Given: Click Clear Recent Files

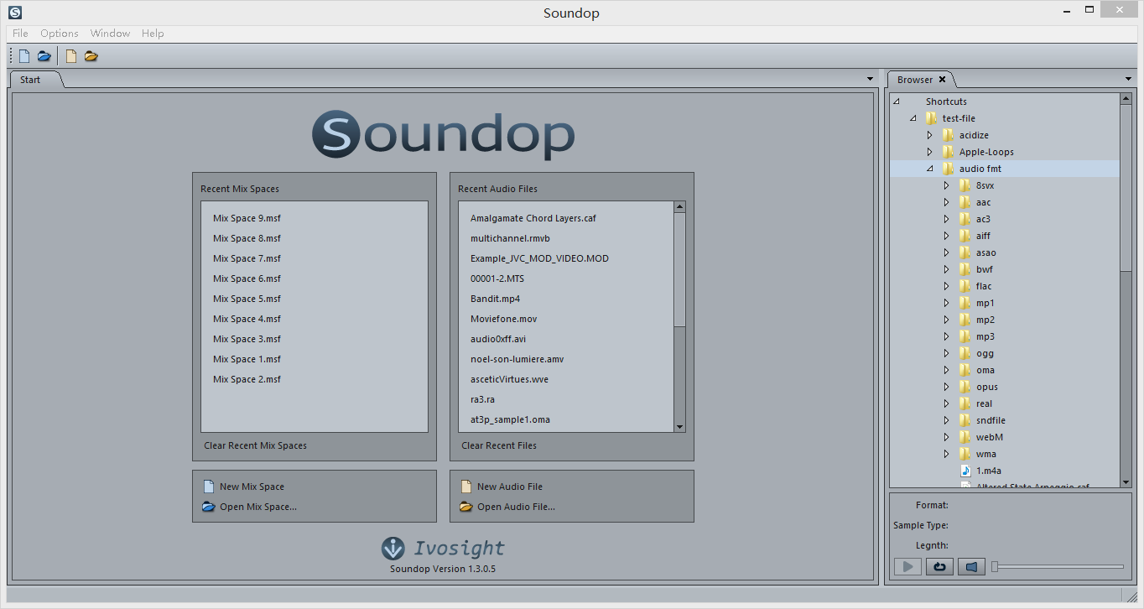Looking at the screenshot, I should 499,445.
